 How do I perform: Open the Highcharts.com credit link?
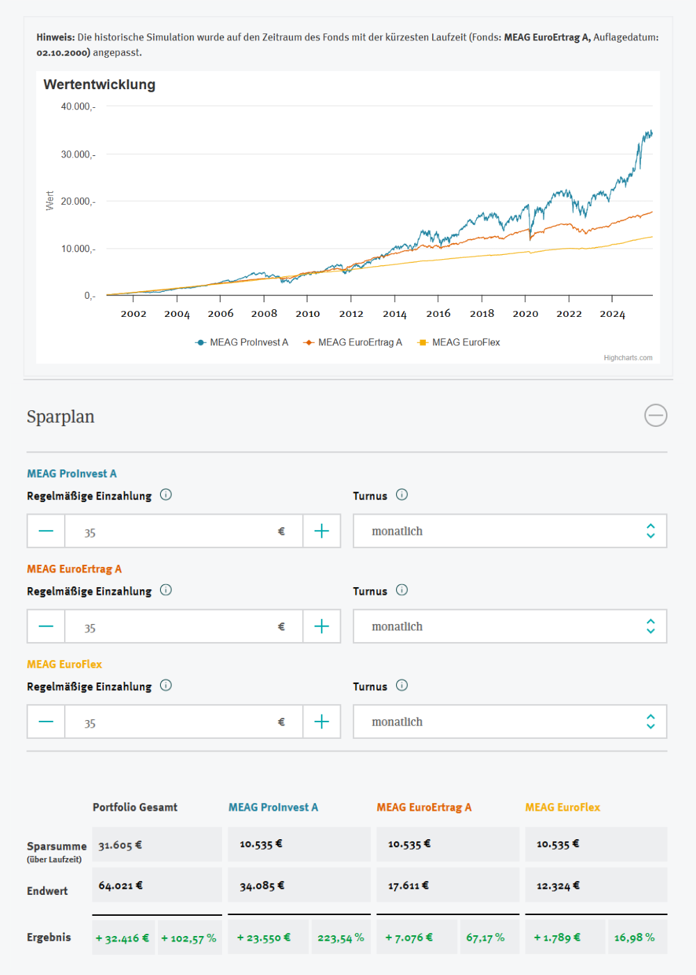(628, 358)
